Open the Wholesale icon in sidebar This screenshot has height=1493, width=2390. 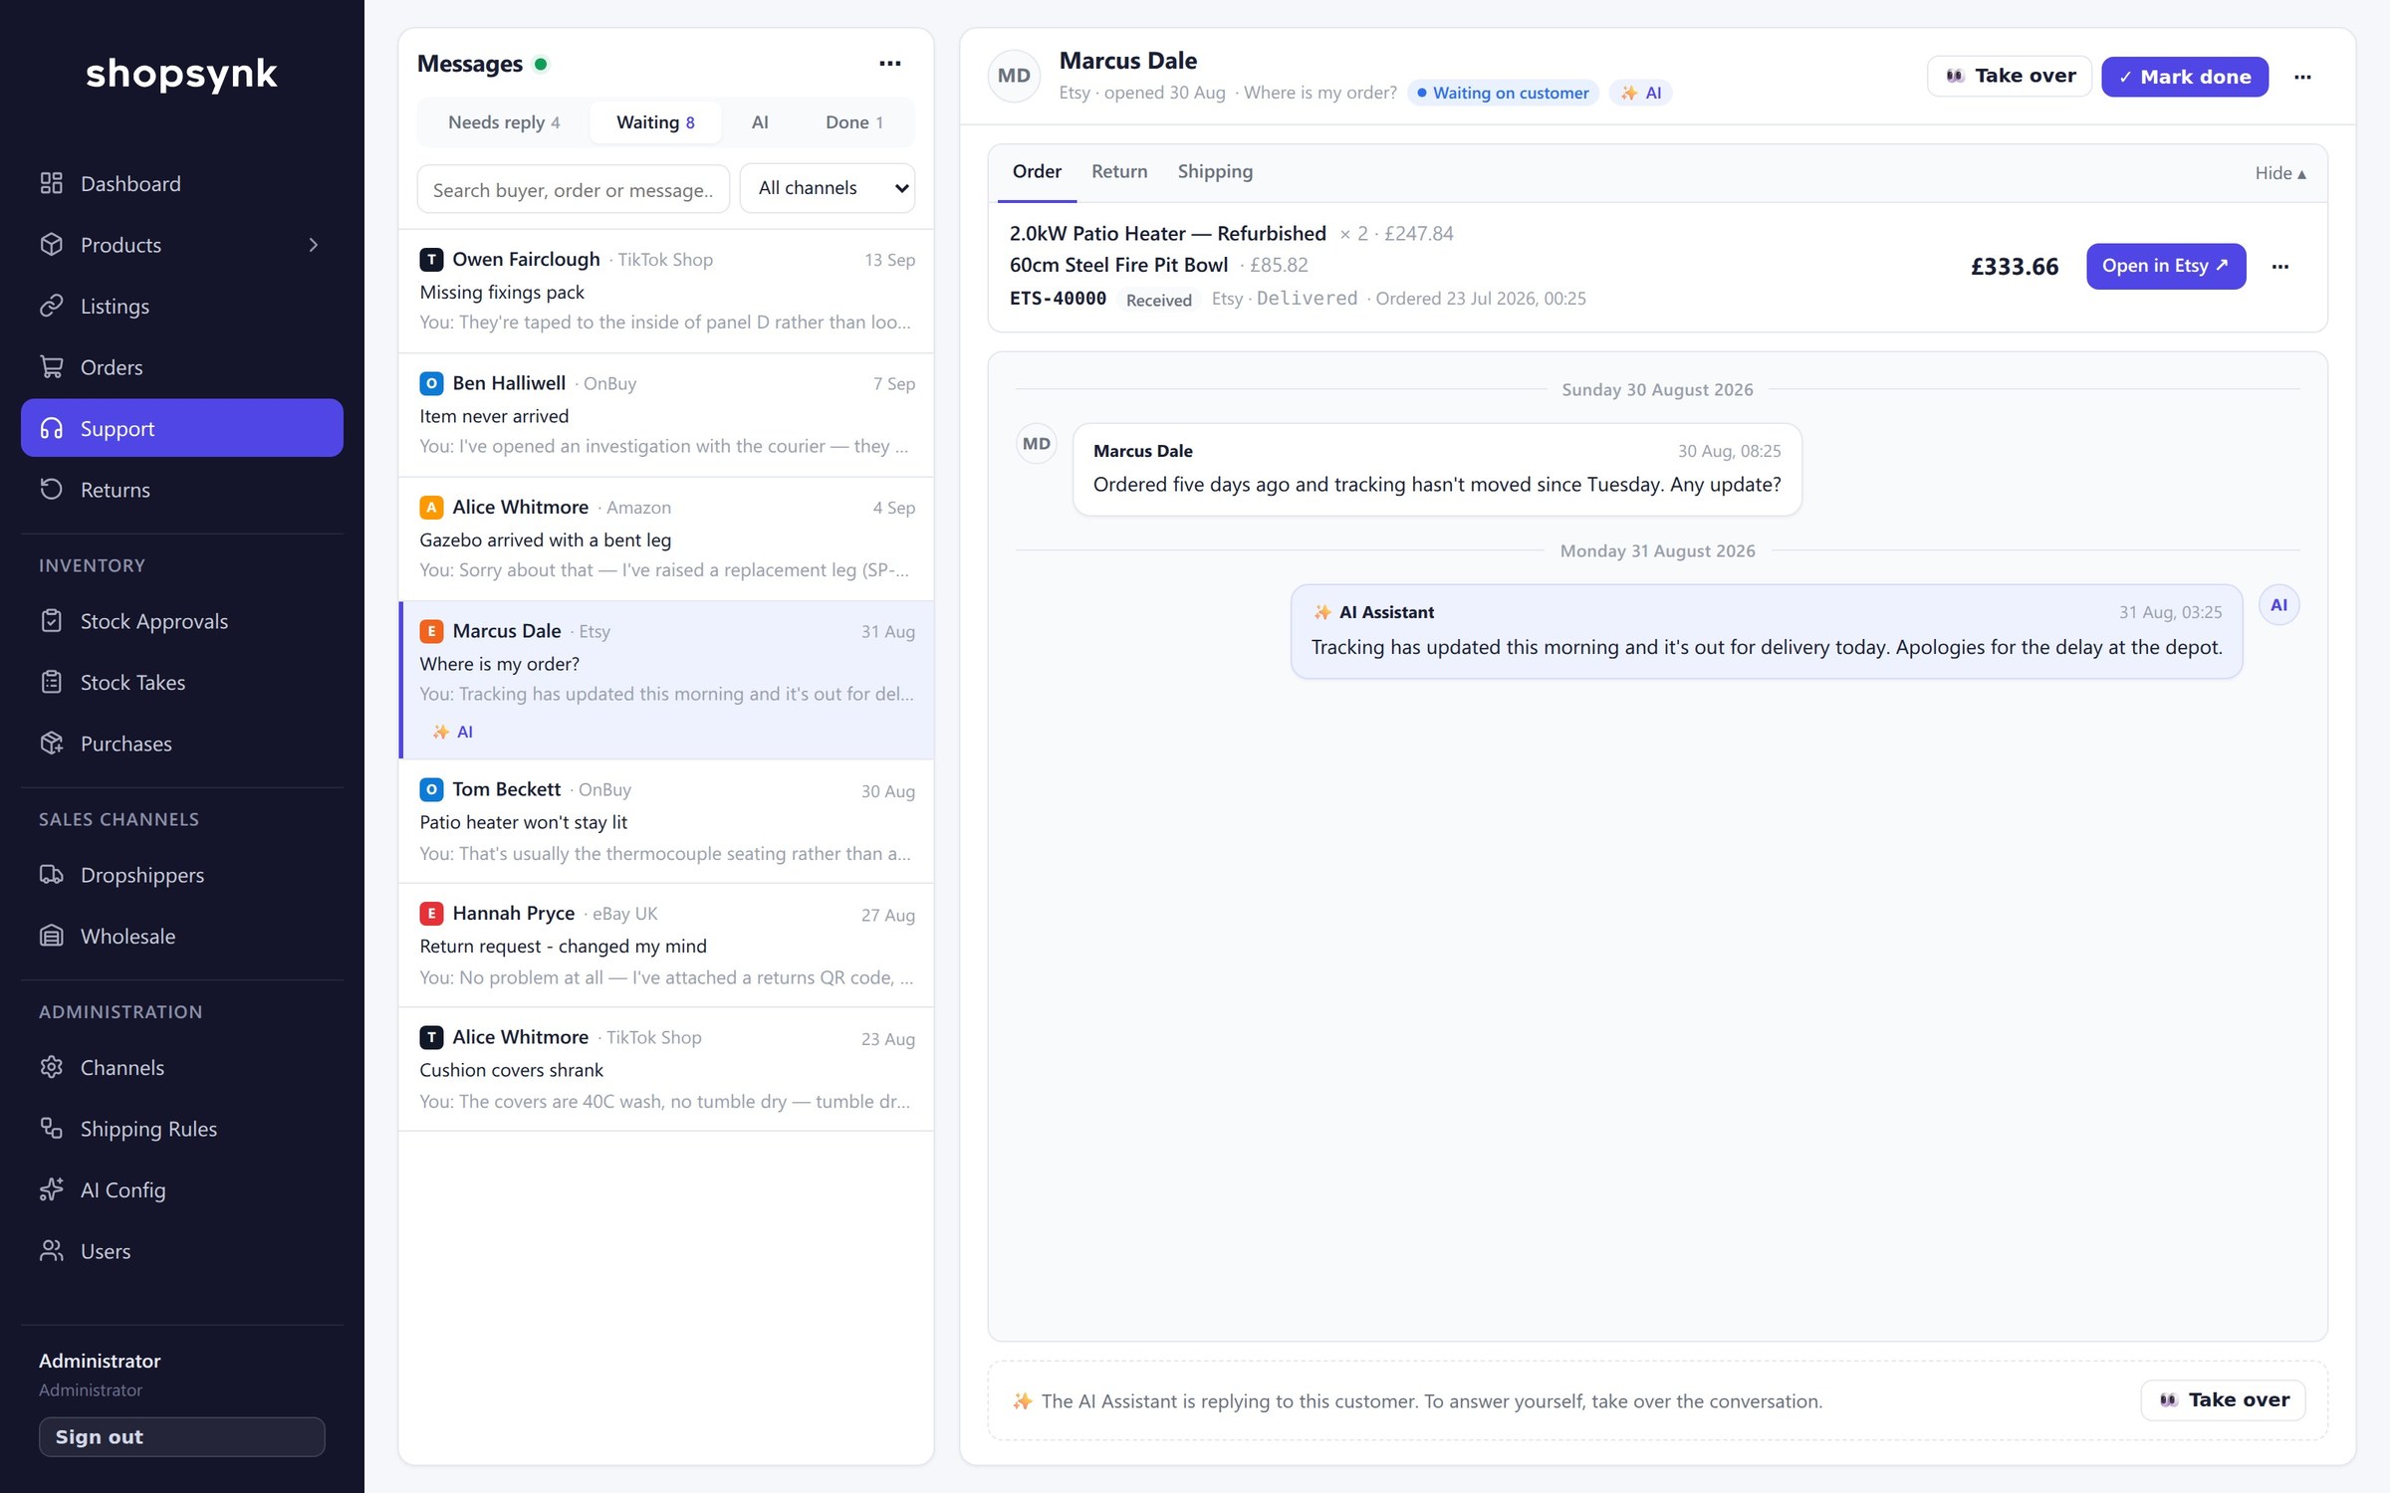[52, 936]
